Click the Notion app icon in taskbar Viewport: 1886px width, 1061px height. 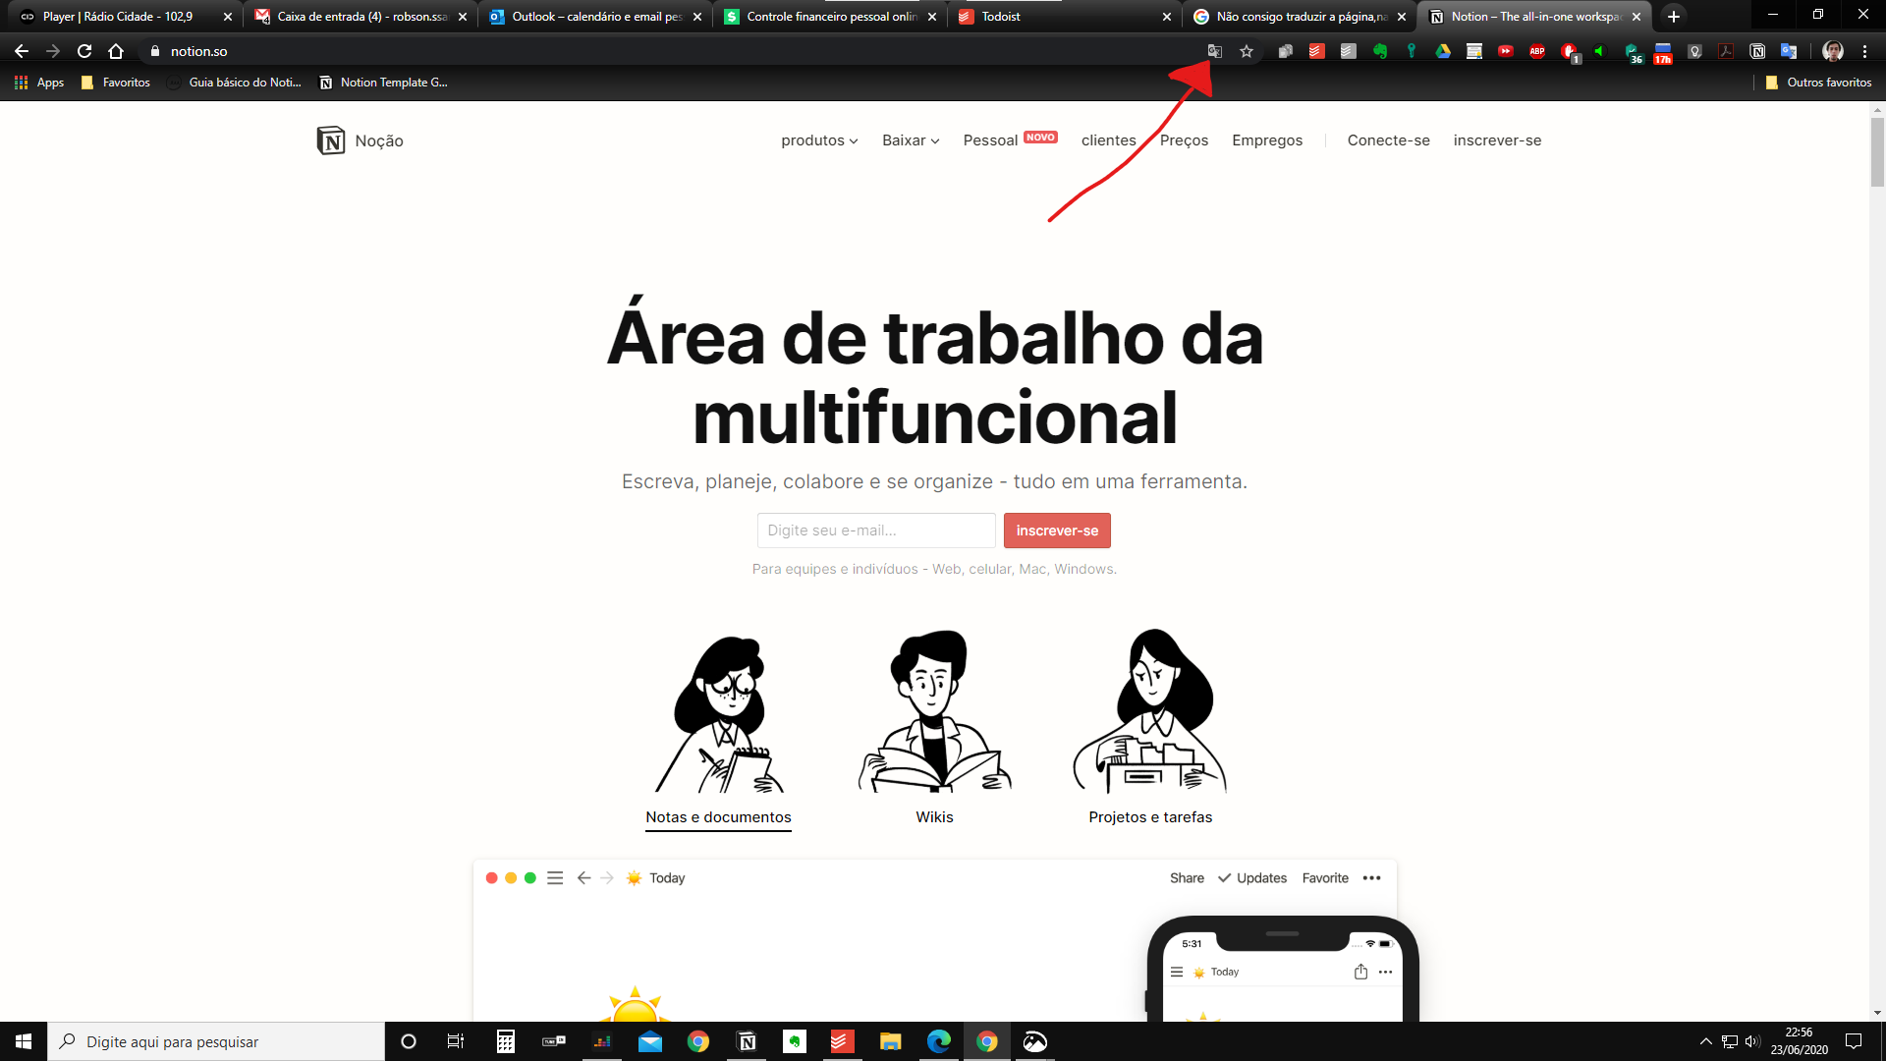pyautogui.click(x=747, y=1041)
